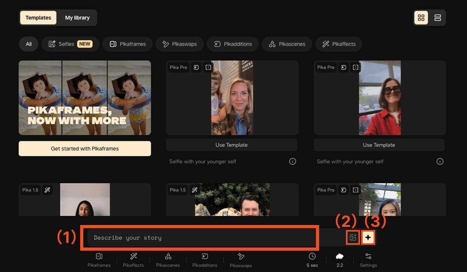Open the dark-haired woman template thumbnail

pos(85,200)
